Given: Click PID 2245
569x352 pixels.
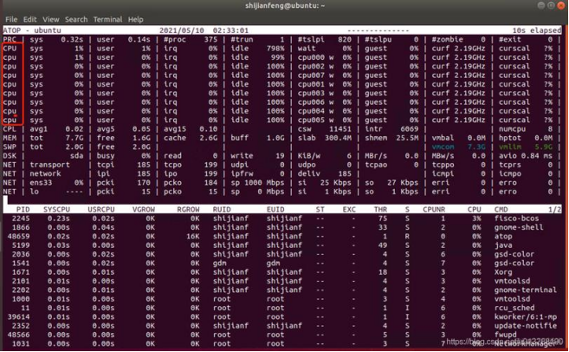Looking at the screenshot, I should 21,218.
